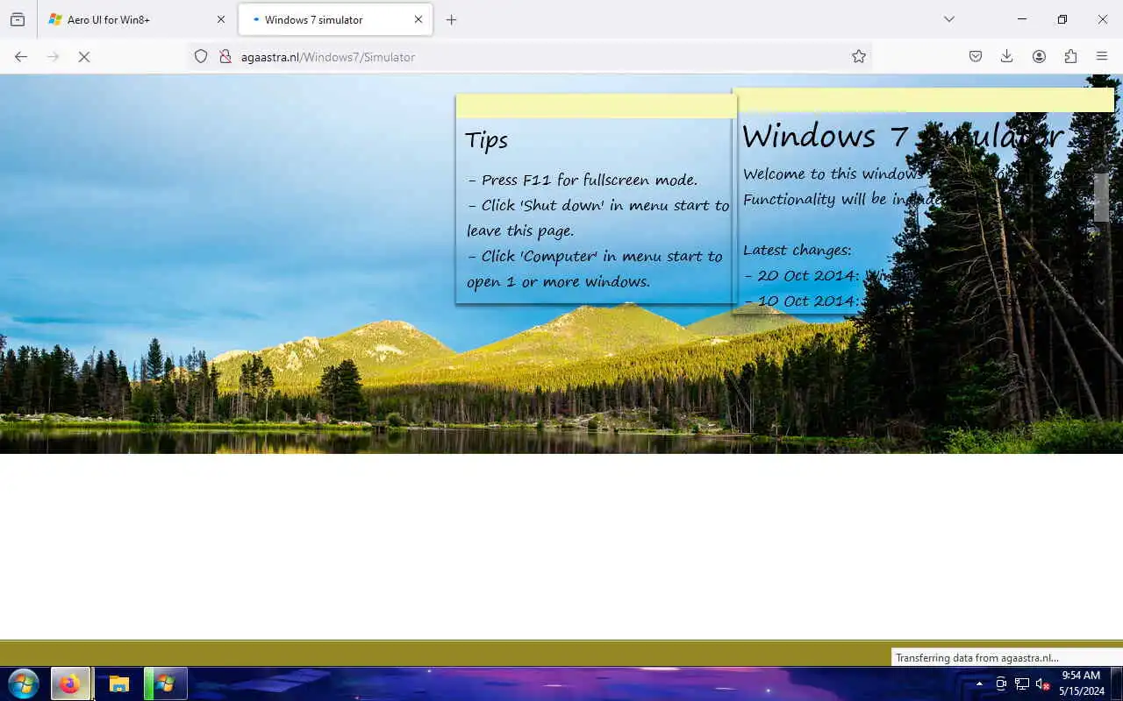Click the welcome note scroll down arrow
This screenshot has width=1123, height=701.
(1100, 301)
